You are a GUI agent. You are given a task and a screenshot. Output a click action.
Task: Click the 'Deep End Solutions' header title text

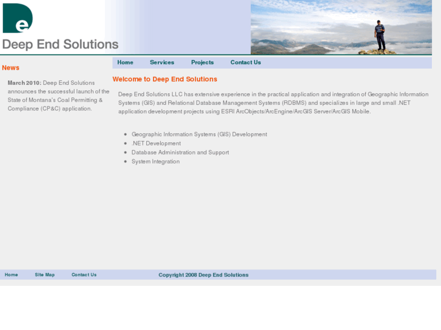click(x=60, y=44)
